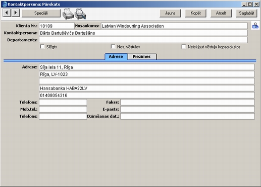Viewport: 261px width, 187px height.
Task: Open the Speciāli menu button
Action: (41, 13)
